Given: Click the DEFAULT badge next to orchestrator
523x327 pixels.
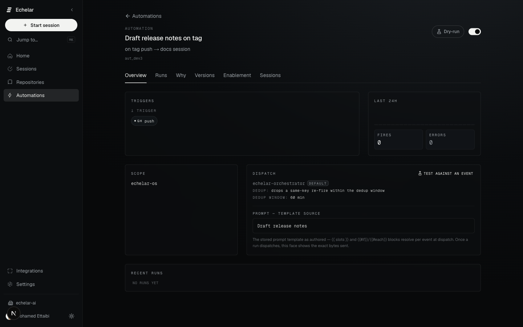Looking at the screenshot, I should pyautogui.click(x=318, y=183).
